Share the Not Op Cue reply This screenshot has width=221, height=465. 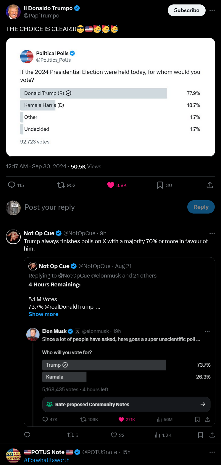coord(212,435)
